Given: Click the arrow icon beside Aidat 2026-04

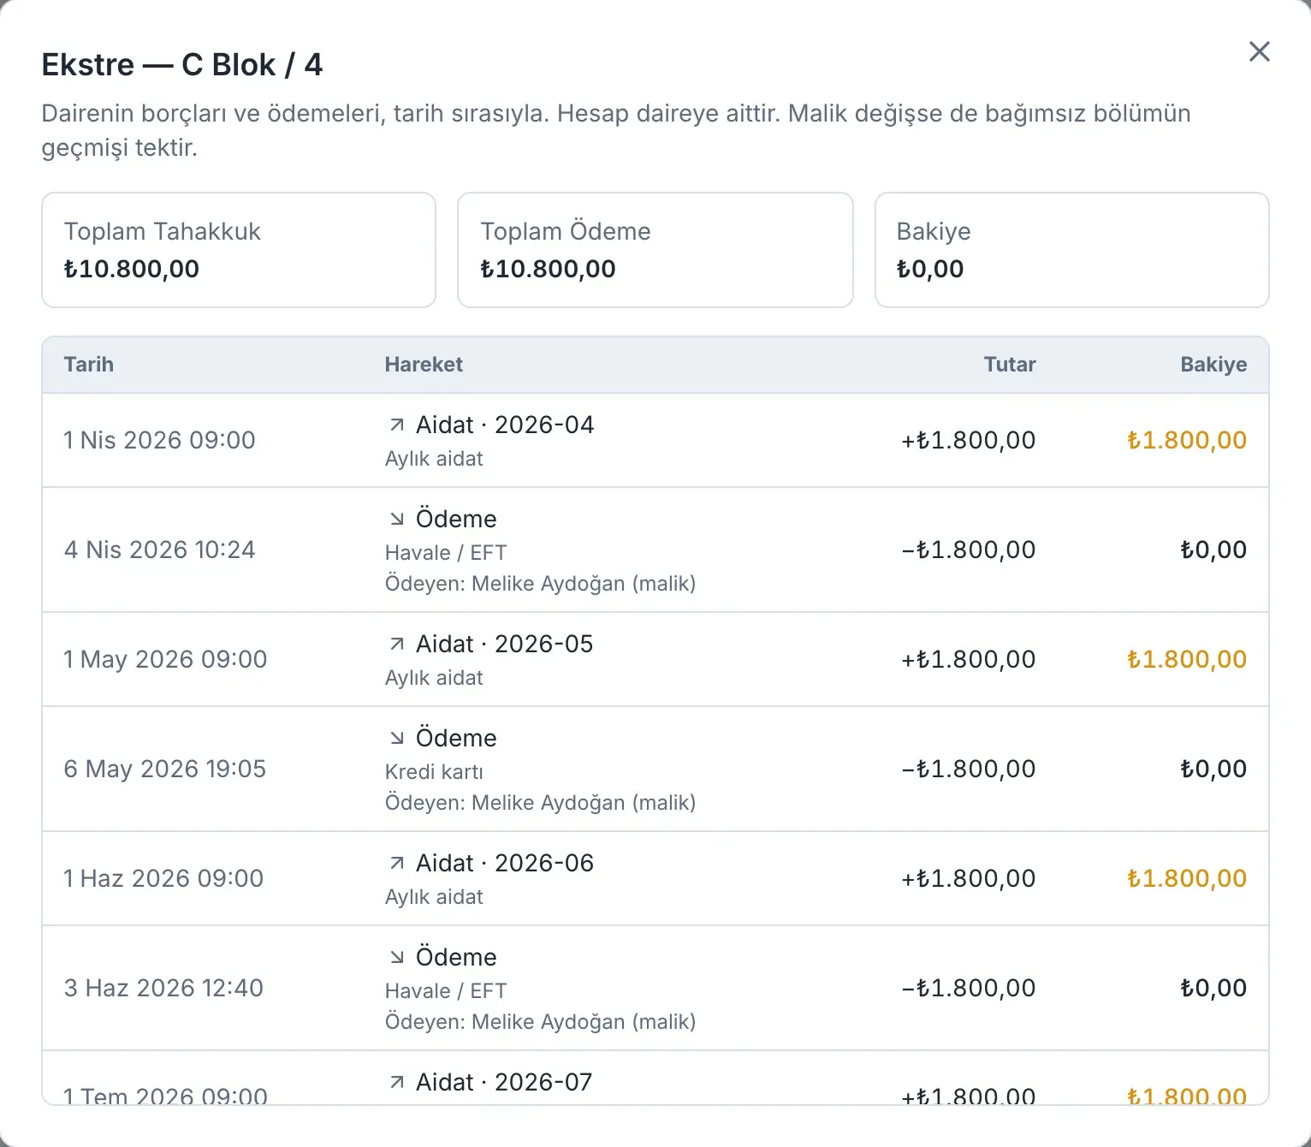Looking at the screenshot, I should coord(397,425).
